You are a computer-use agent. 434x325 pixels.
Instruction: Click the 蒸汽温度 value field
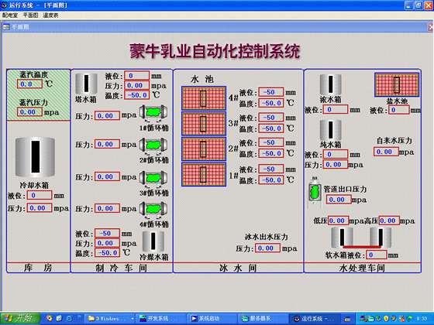(29, 84)
